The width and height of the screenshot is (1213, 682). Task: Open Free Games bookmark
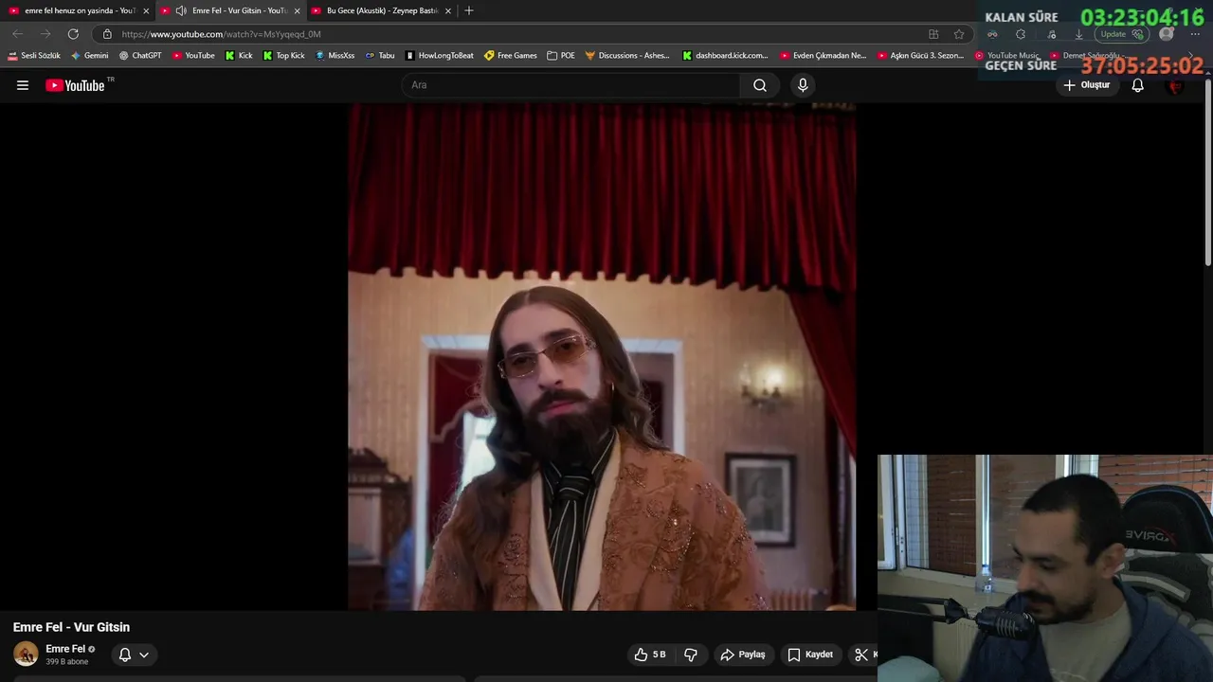pos(510,56)
